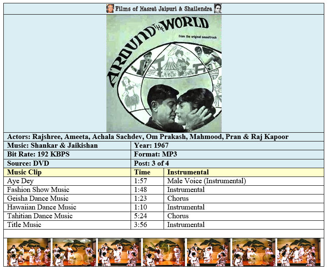
Task: Open the fourth geisha dance screenshot thumbnail
Action: coord(164,252)
